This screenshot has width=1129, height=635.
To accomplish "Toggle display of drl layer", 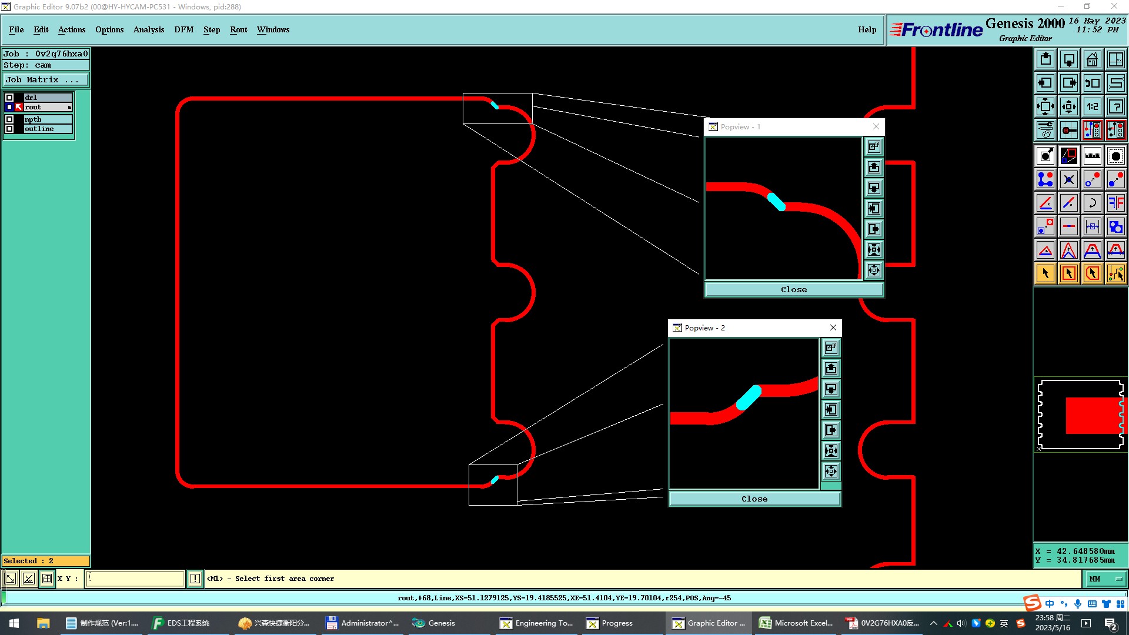I will pos(9,98).
